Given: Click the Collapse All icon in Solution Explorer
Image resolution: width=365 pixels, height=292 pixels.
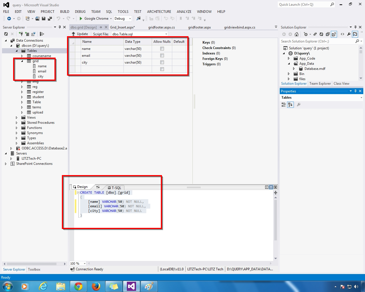Looking at the screenshot, I should [328, 34].
